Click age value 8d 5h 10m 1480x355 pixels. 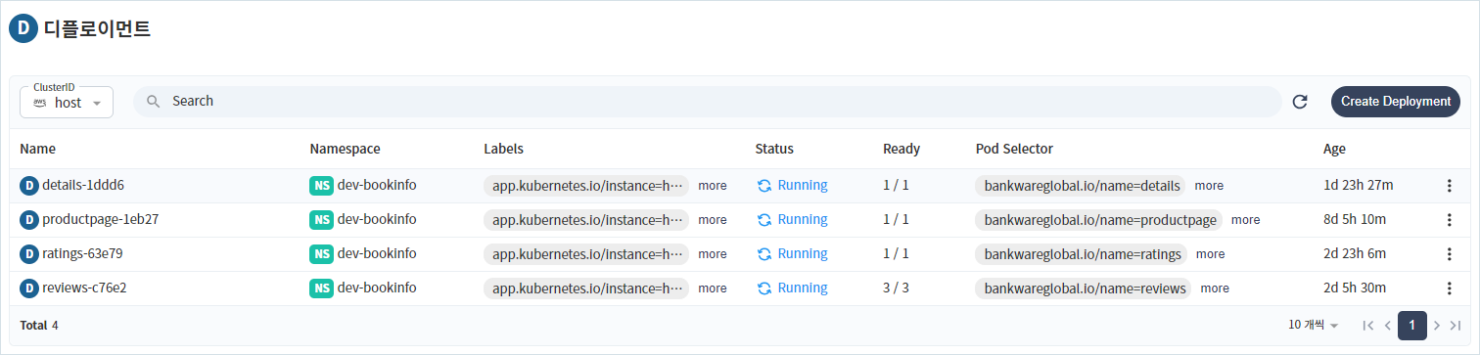pyautogui.click(x=1355, y=219)
